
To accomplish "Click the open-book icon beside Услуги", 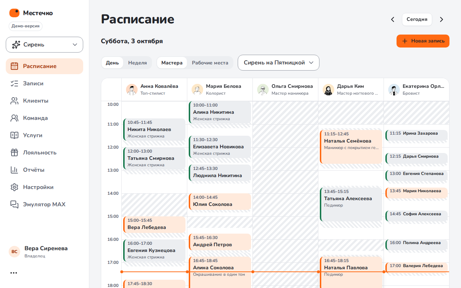I will (x=14, y=135).
